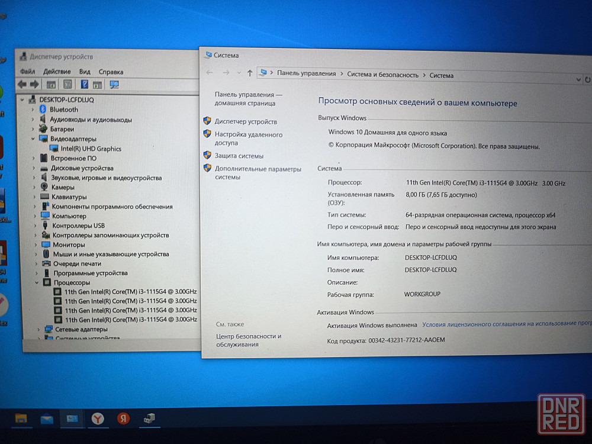Click the 8,00 ГБ installed memory value

[x=441, y=195]
